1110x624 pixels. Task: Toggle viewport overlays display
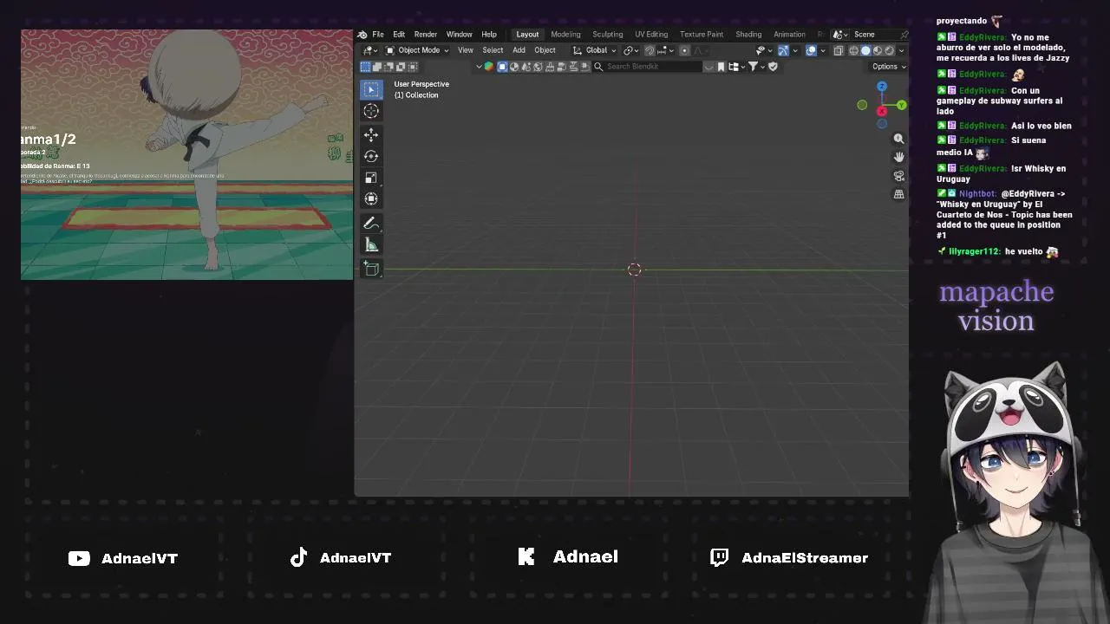click(811, 50)
